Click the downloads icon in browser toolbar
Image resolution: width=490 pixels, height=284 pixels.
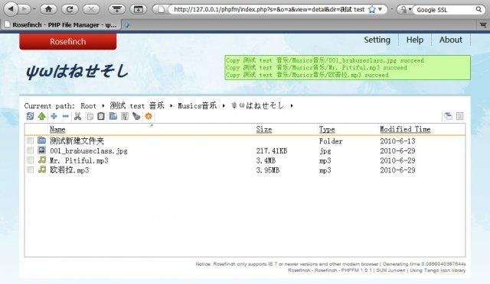[x=117, y=9]
